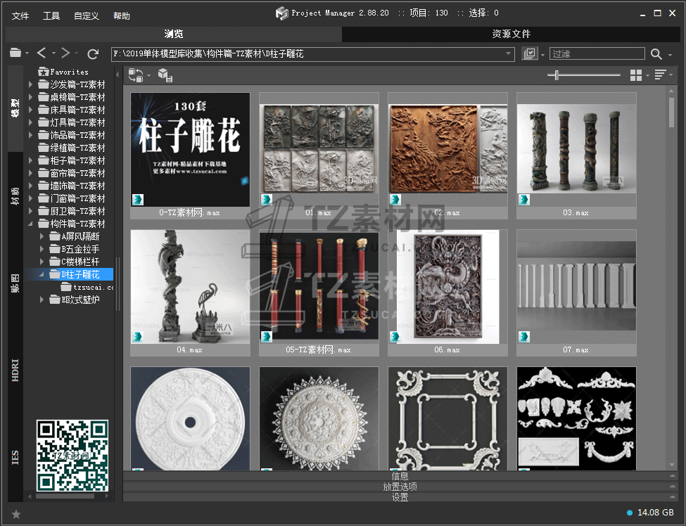The height and width of the screenshot is (526, 686).
Task: Open the path address dropdown arrow
Action: [509, 54]
